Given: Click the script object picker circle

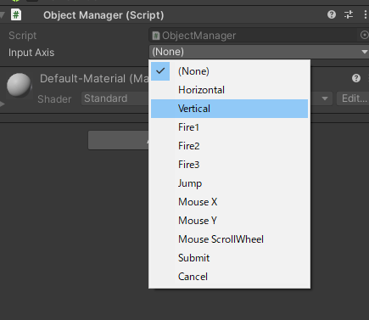Looking at the screenshot, I should 364,35.
